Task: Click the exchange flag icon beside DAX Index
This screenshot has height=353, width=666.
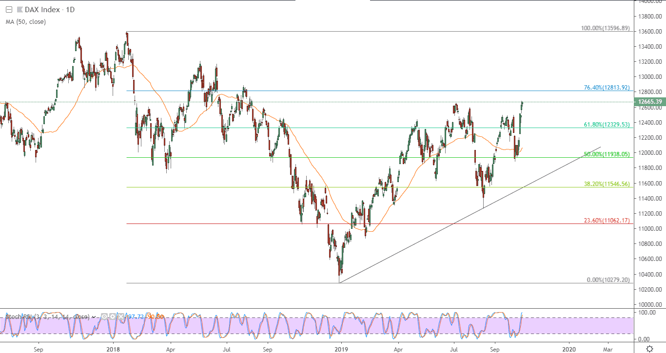Action: 20,9
